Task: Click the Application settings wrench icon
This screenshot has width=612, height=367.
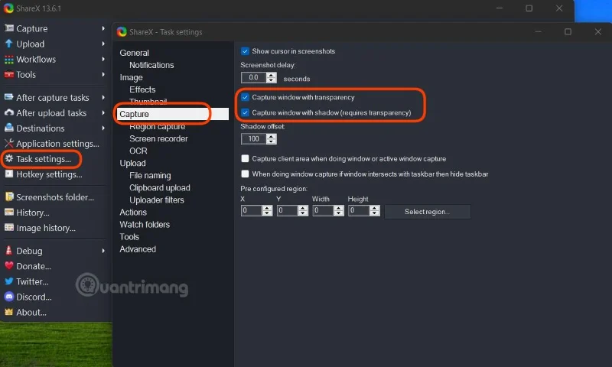Action: coord(8,144)
